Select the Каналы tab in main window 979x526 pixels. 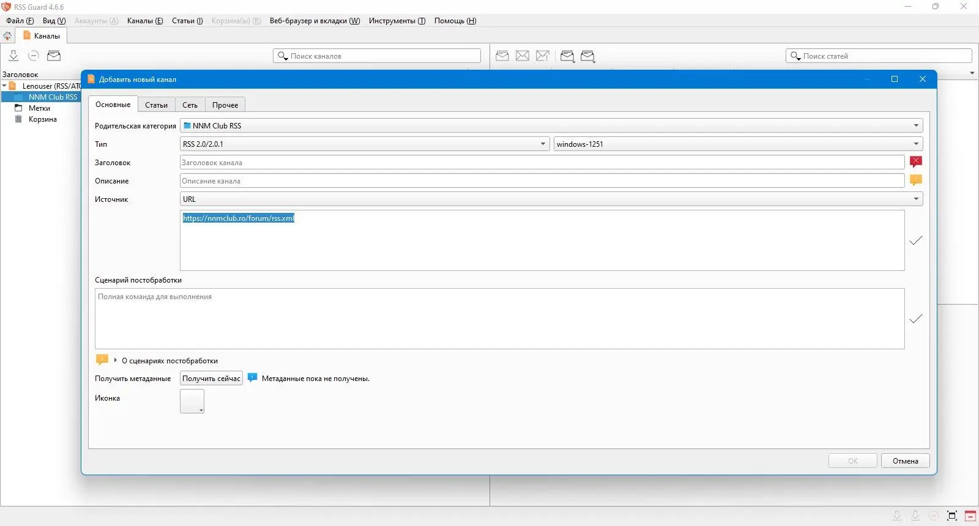[x=42, y=36]
